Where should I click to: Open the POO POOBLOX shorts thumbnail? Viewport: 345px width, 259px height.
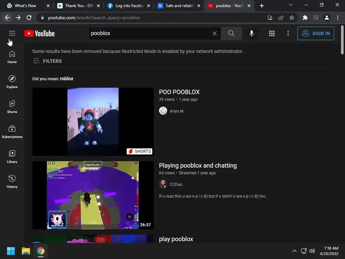[x=93, y=121]
